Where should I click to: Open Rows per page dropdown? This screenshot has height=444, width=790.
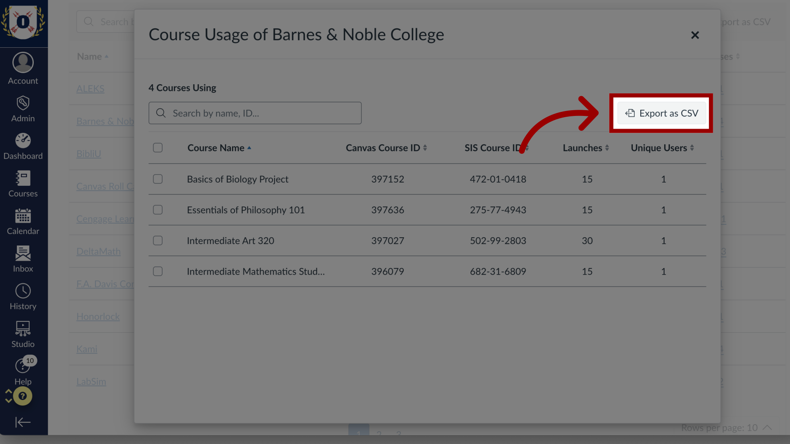(727, 428)
